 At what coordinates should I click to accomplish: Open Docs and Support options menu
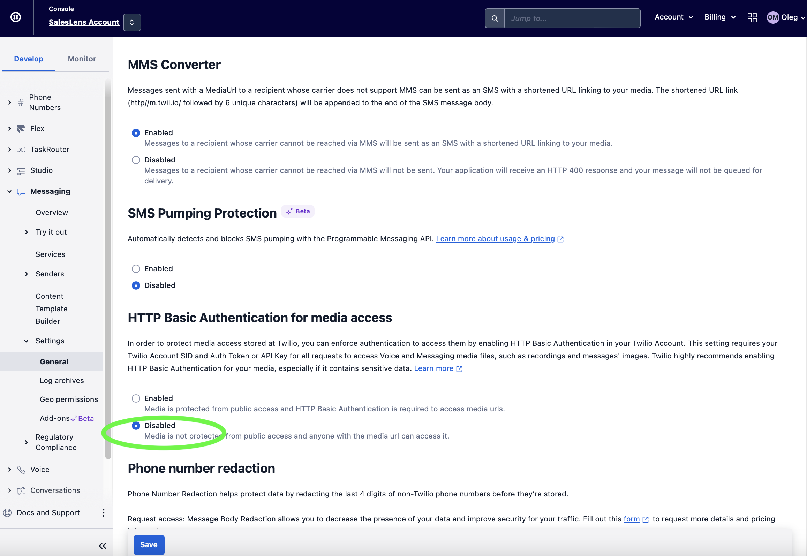tap(103, 513)
